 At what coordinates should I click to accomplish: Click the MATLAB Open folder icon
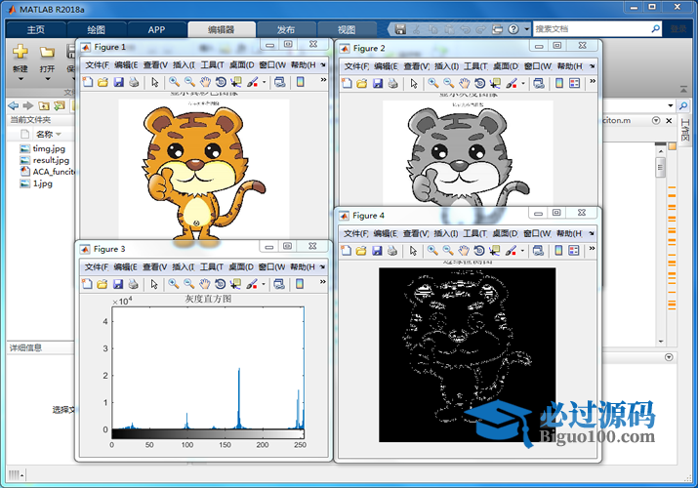47,52
